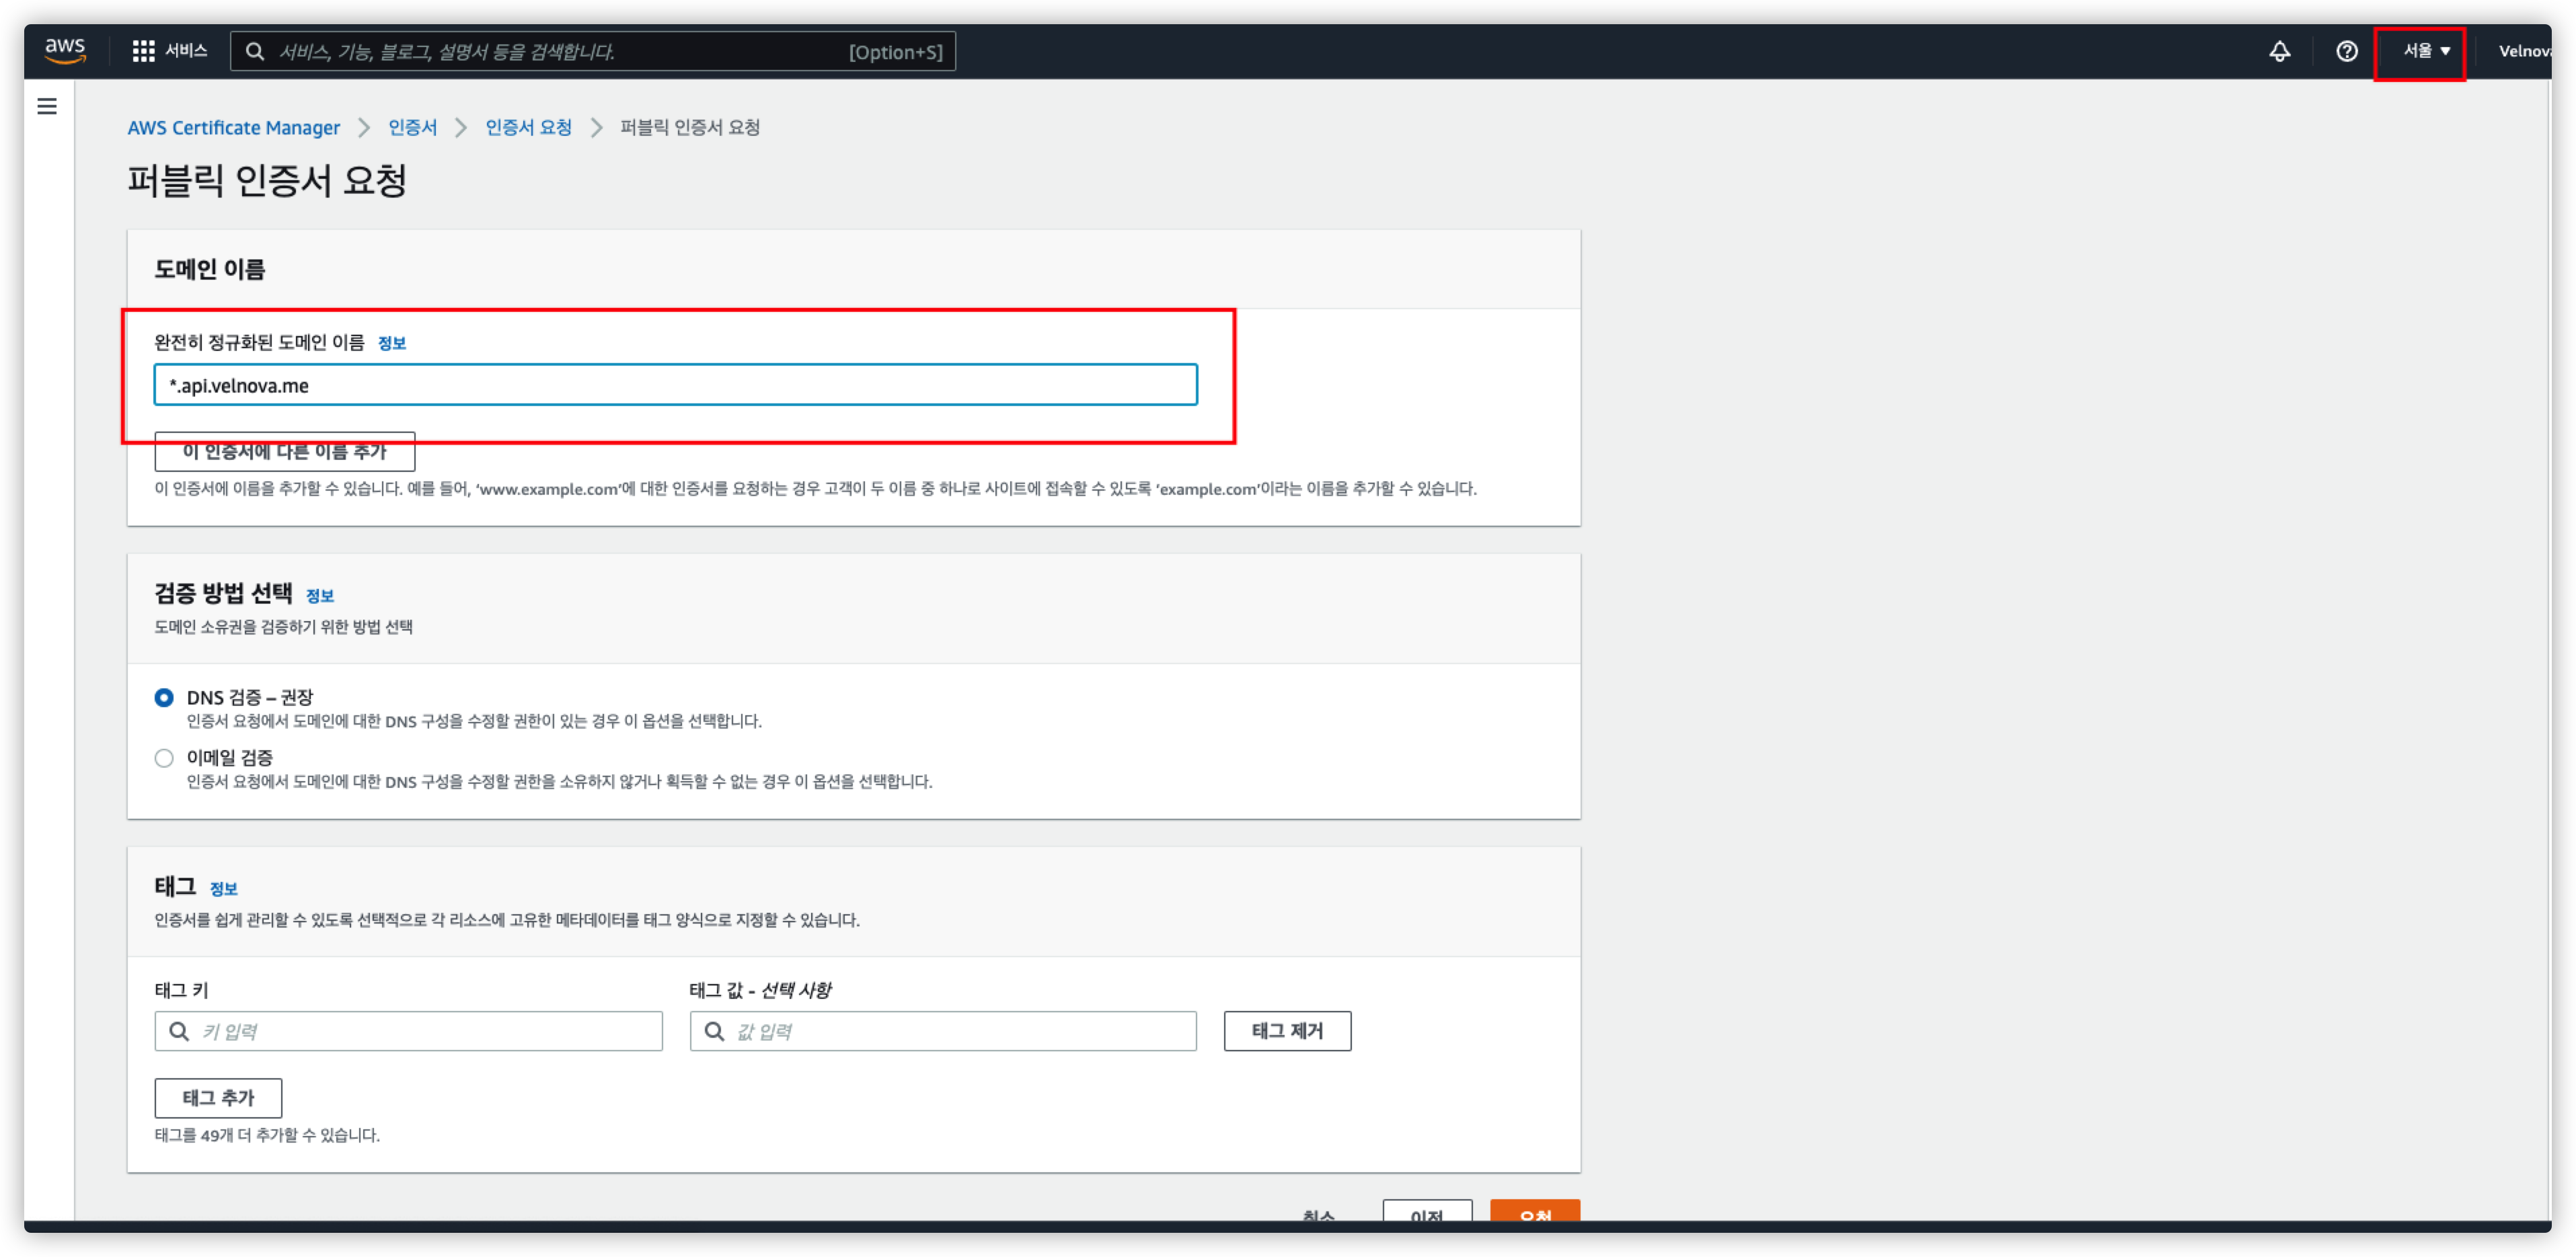The width and height of the screenshot is (2576, 1257).
Task: Open the help question mark icon
Action: pyautogui.click(x=2346, y=51)
